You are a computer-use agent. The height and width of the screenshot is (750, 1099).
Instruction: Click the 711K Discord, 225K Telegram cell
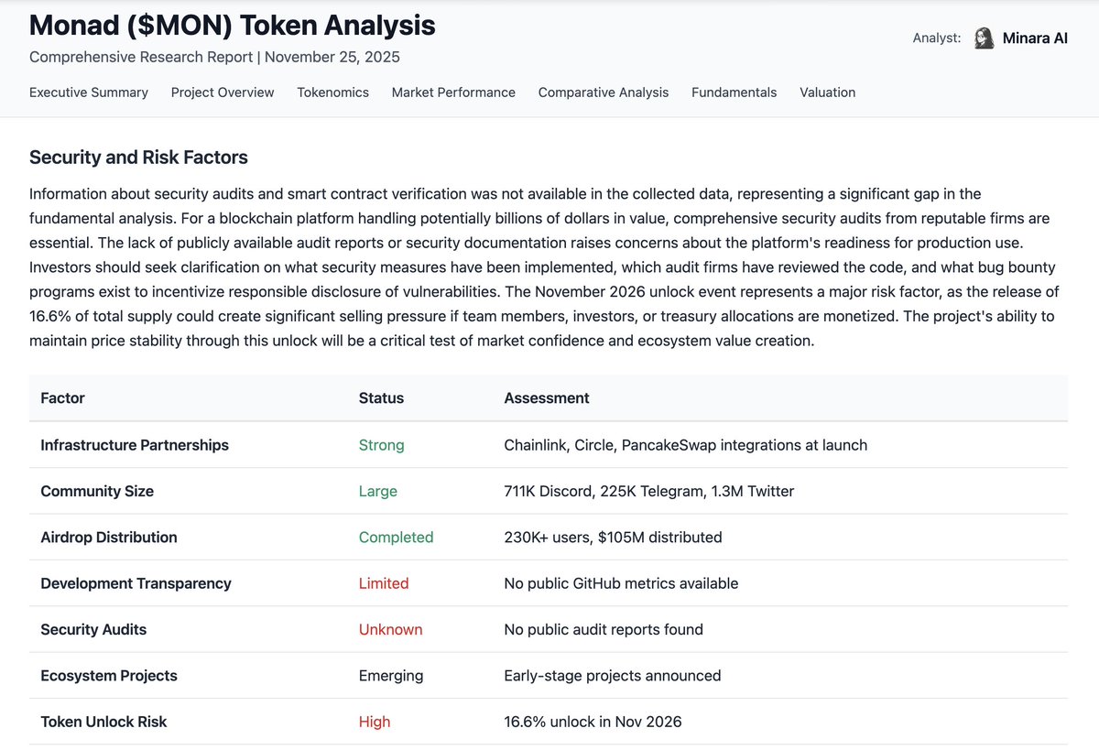click(x=649, y=491)
